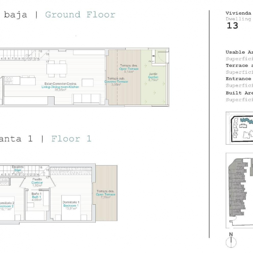Click the "Ground Floor" heading

click(x=80, y=15)
